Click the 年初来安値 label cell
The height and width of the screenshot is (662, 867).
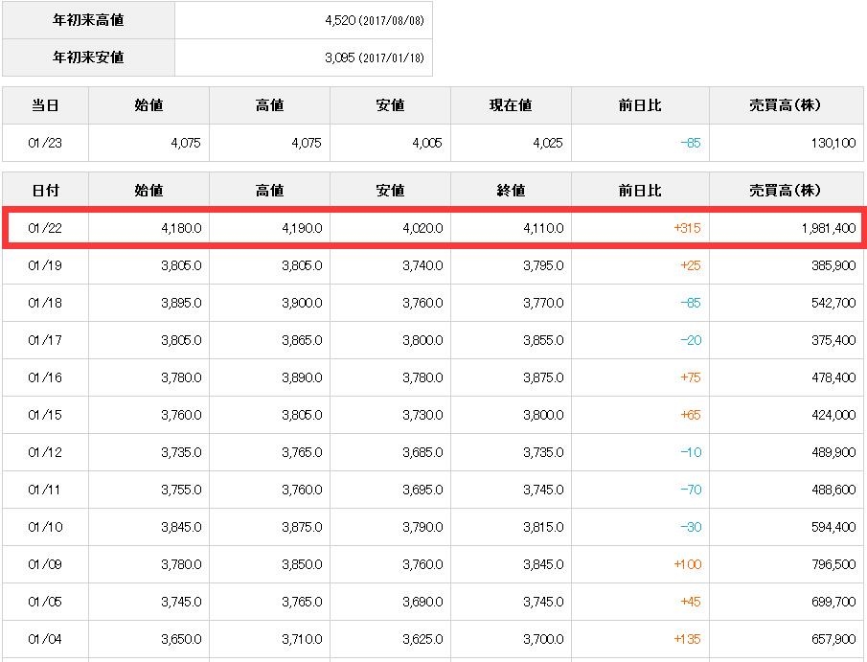coord(88,57)
